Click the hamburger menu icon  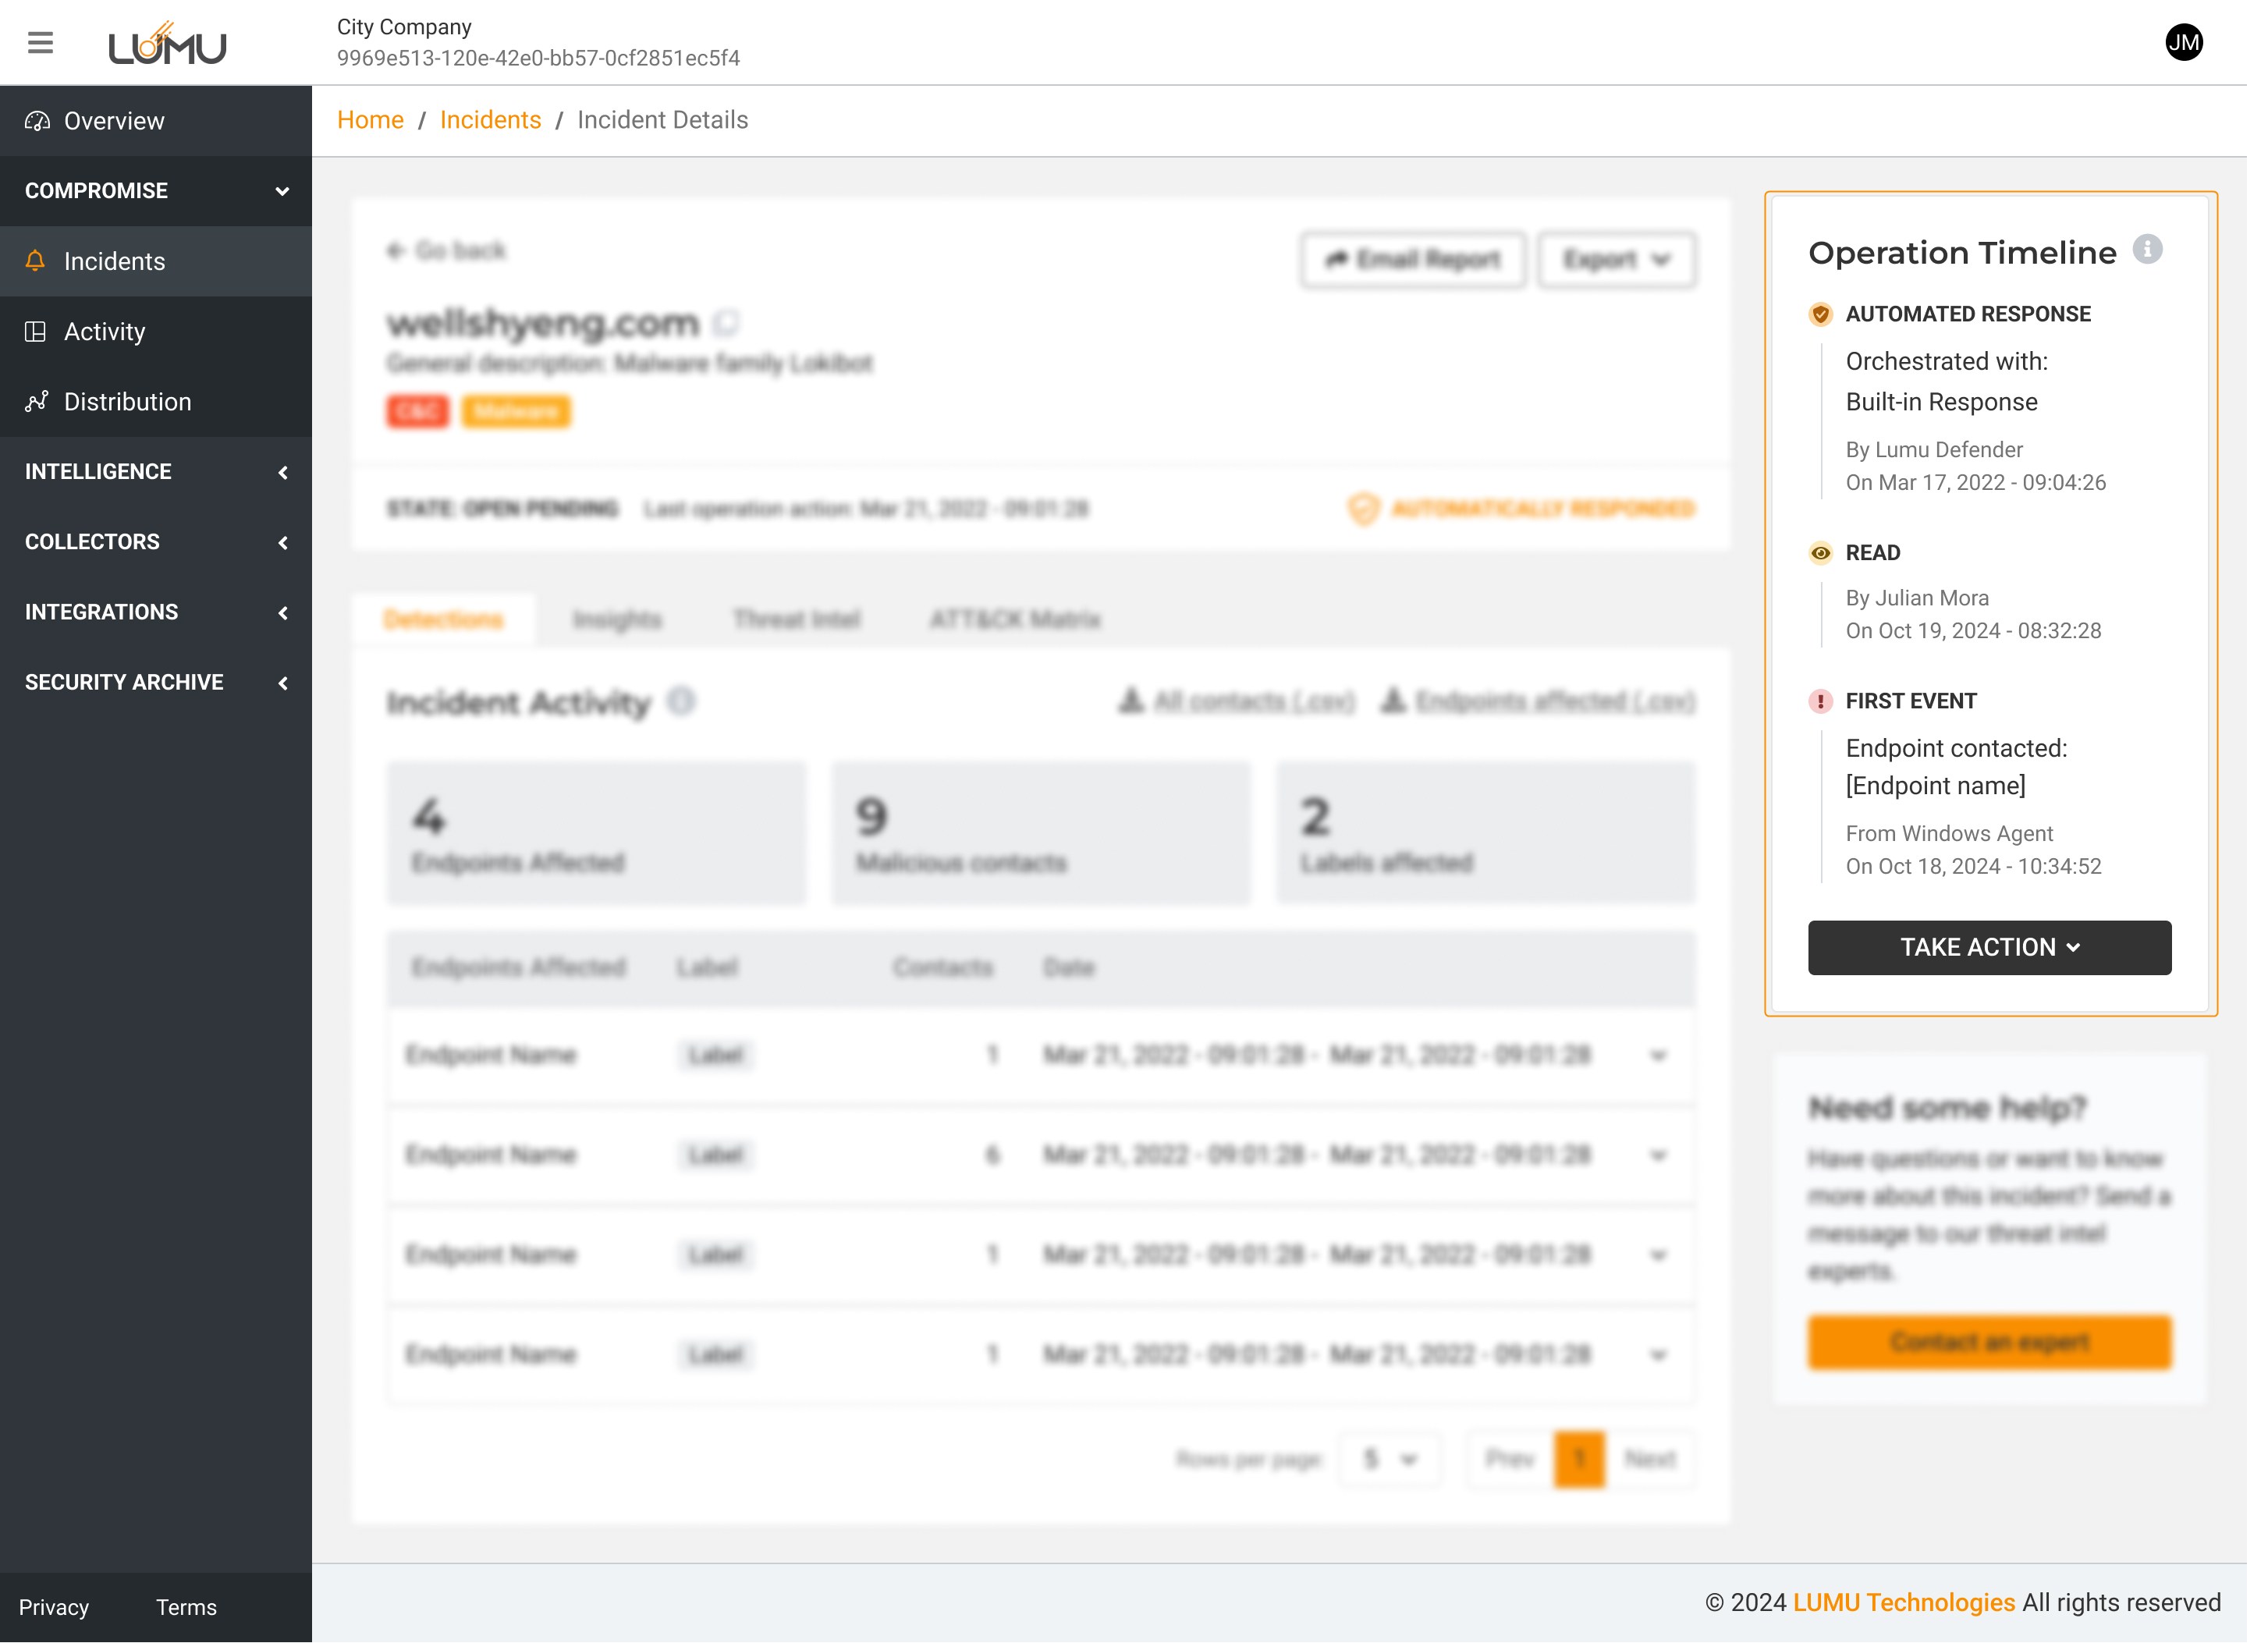tap(40, 42)
